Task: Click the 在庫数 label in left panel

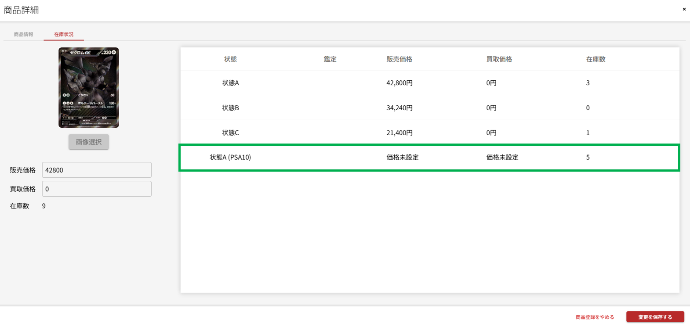Action: tap(19, 206)
